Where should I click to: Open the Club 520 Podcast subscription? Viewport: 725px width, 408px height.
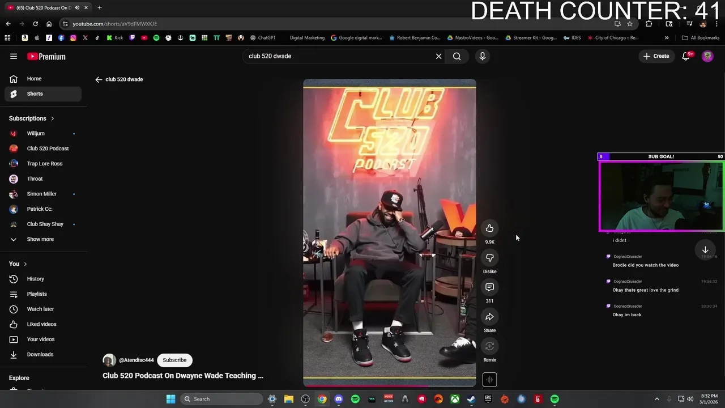click(43, 148)
